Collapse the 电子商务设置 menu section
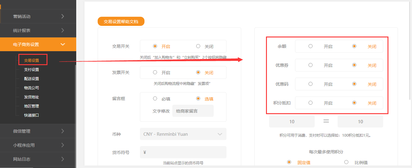This screenshot has height=168, width=412. click(62, 44)
